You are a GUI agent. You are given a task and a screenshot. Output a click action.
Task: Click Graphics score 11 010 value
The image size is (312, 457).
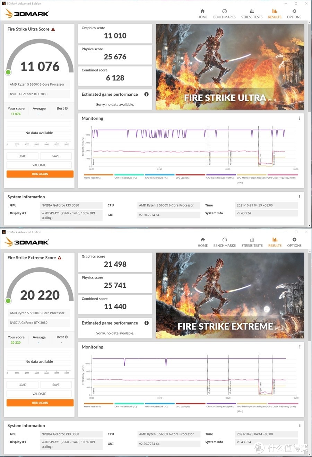tap(115, 36)
